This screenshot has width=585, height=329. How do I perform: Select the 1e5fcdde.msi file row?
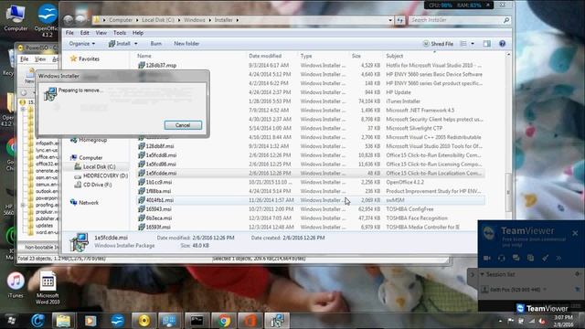tap(311, 173)
